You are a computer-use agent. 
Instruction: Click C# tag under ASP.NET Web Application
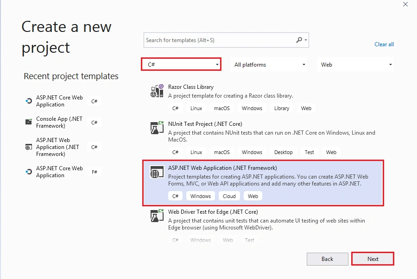tap(175, 196)
